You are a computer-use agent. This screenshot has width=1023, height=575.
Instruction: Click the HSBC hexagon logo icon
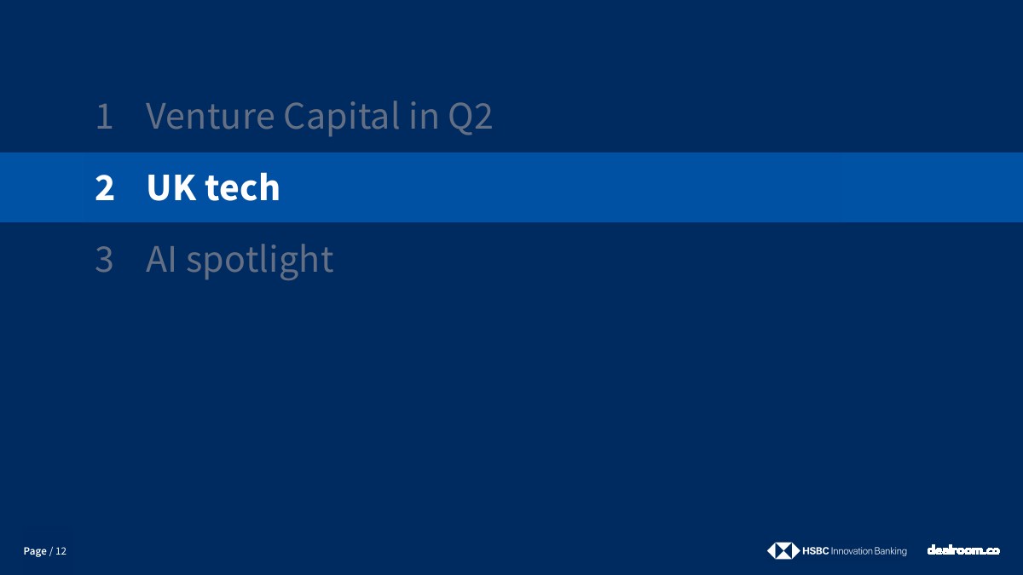pos(783,551)
